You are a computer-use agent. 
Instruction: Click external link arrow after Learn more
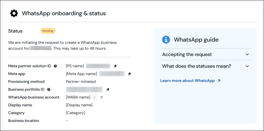pyautogui.click(x=219, y=81)
